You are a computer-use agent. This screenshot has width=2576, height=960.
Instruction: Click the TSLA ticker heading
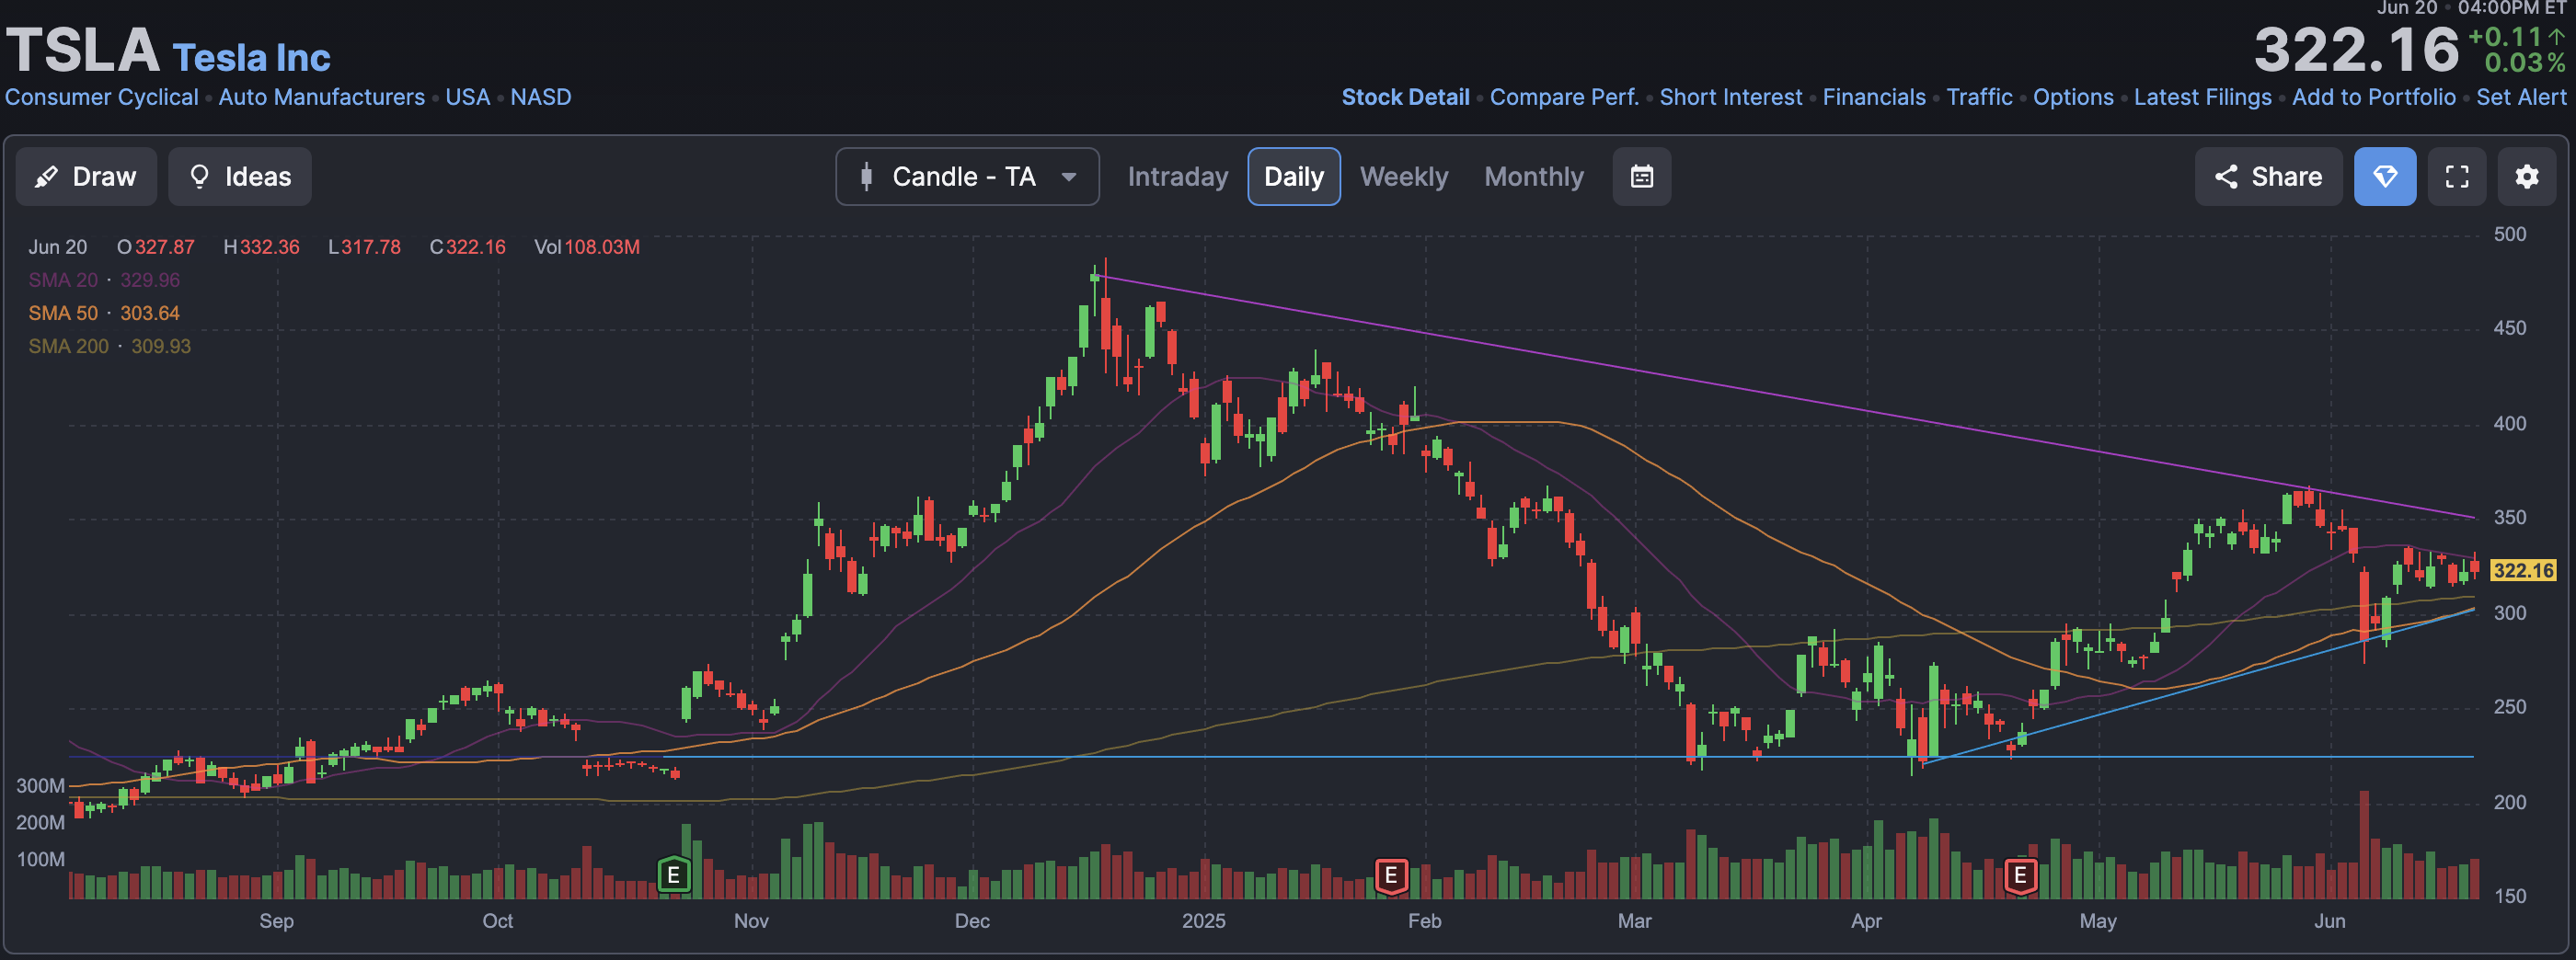point(83,49)
